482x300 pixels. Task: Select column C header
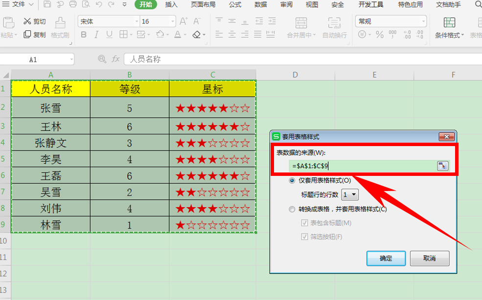tap(212, 75)
